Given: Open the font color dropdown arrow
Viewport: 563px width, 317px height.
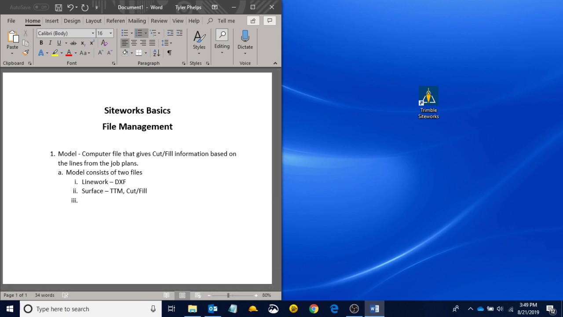Looking at the screenshot, I should pos(75,53).
